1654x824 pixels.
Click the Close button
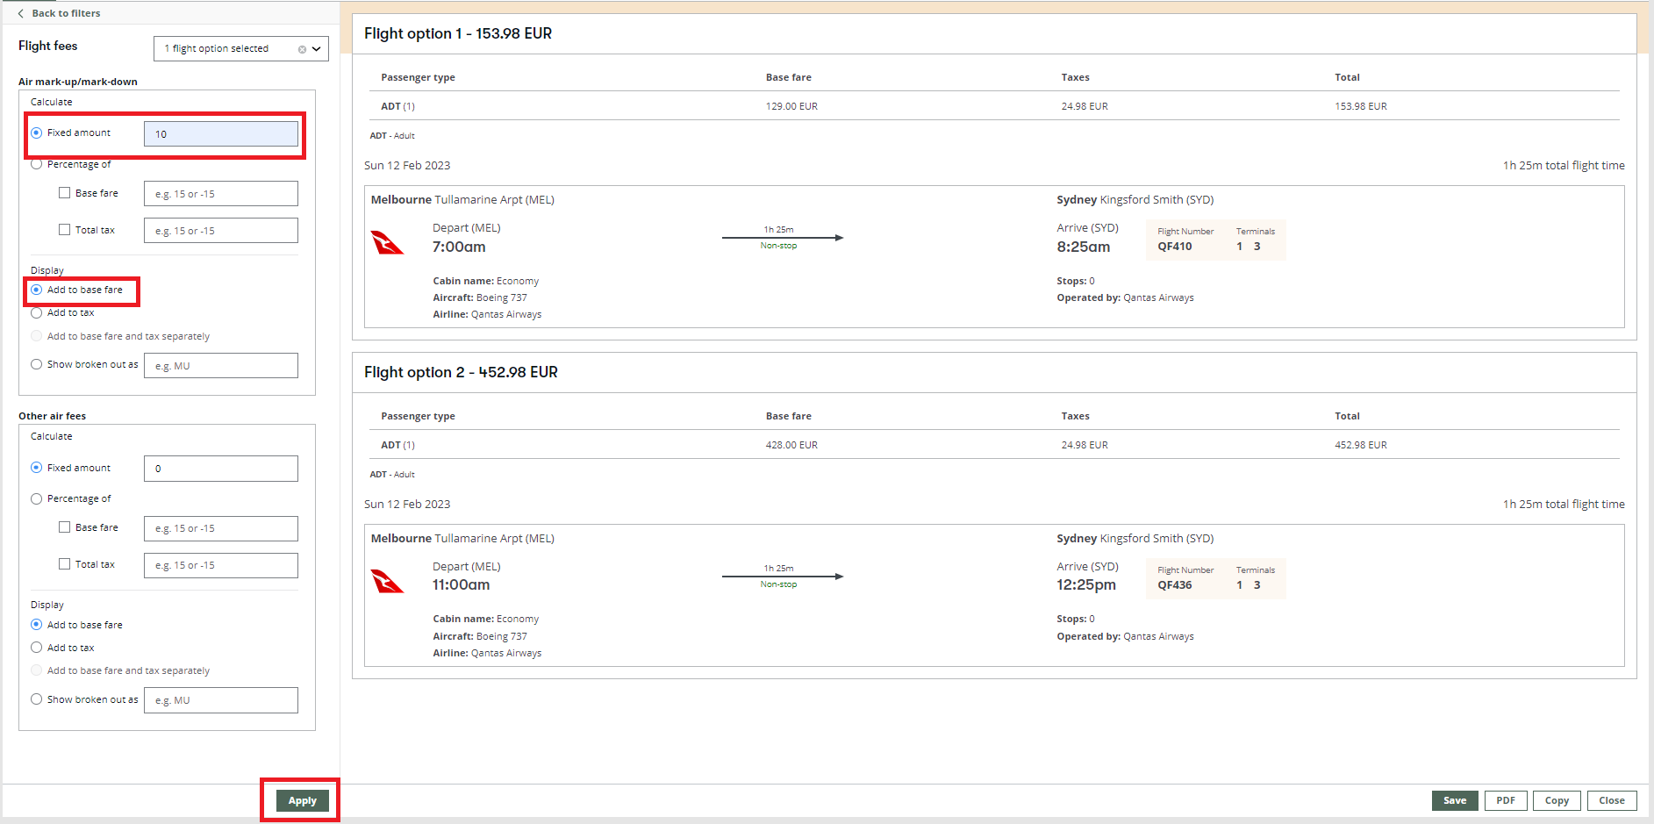[1611, 800]
